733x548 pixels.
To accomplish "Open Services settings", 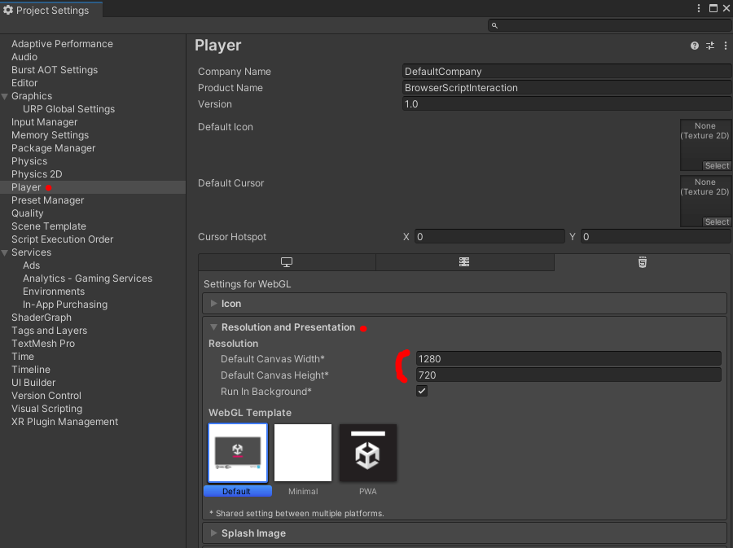I will [31, 252].
